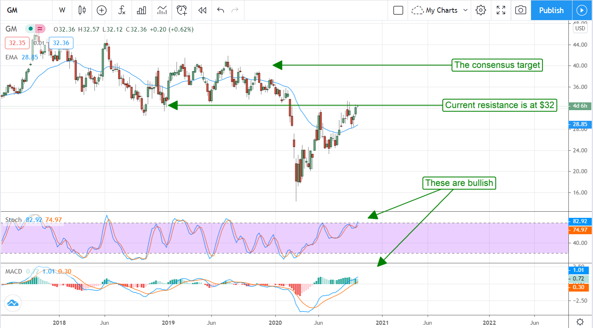Toggle the green market status dot
593x328 pixels.
click(30, 29)
